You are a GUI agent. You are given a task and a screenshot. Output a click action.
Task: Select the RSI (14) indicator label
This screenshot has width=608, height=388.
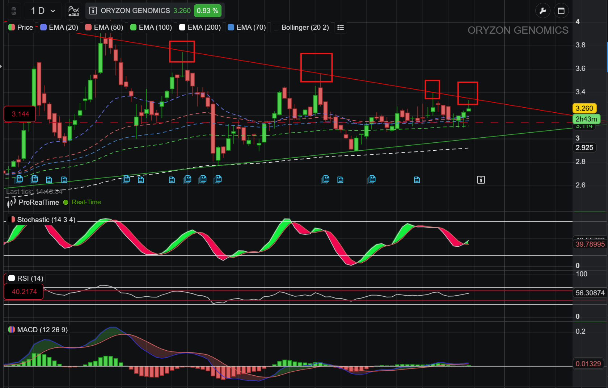click(26, 278)
